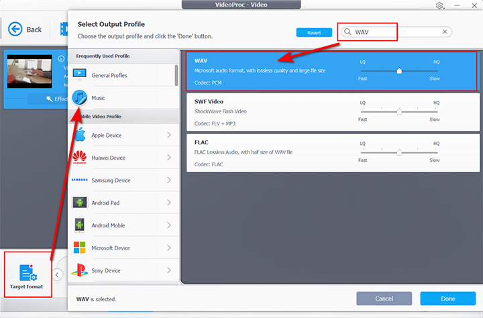Click the Cancel button
The height and width of the screenshot is (318, 483).
(384, 299)
